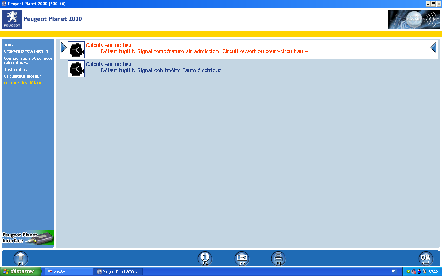442x276 pixels.
Task: Click VIN 'VF3KM9HZC9W145040' in sidebar
Action: tap(26, 52)
